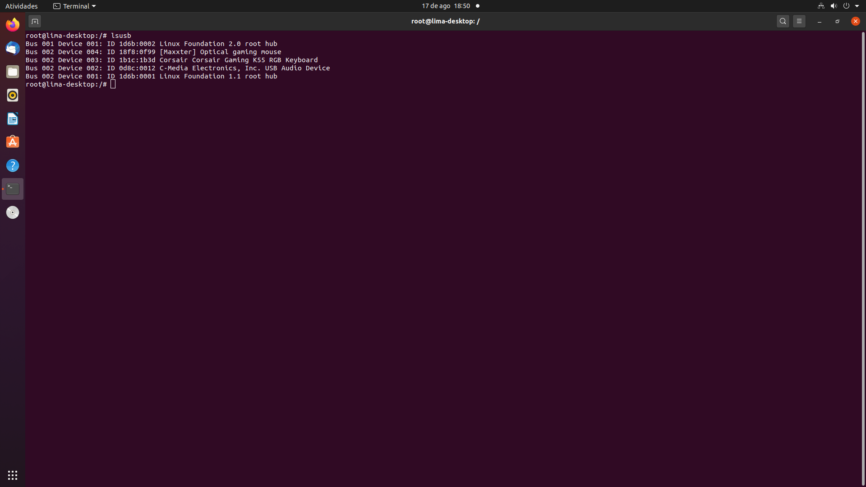Select the Terminal dock icon
866x487 pixels.
(x=13, y=189)
